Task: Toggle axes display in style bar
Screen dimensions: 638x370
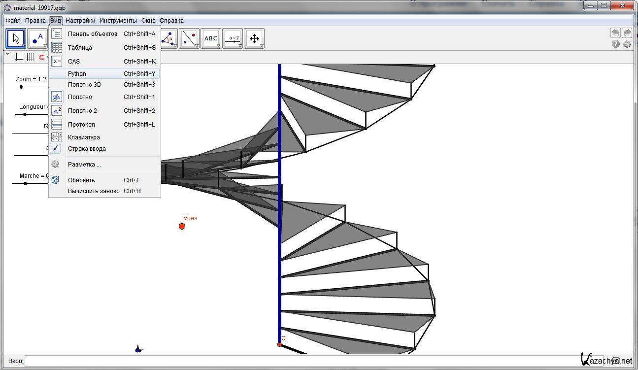Action: (19, 57)
